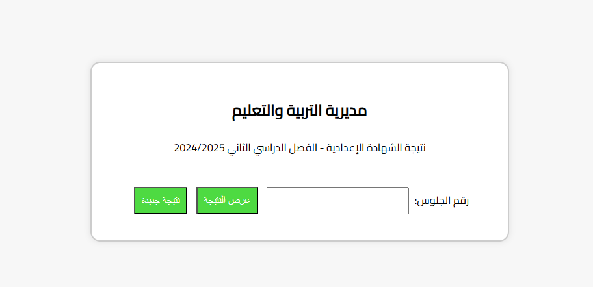The height and width of the screenshot is (287, 593).
Task: Start a new lookup via نتيجة جديدة
Action: tap(161, 201)
